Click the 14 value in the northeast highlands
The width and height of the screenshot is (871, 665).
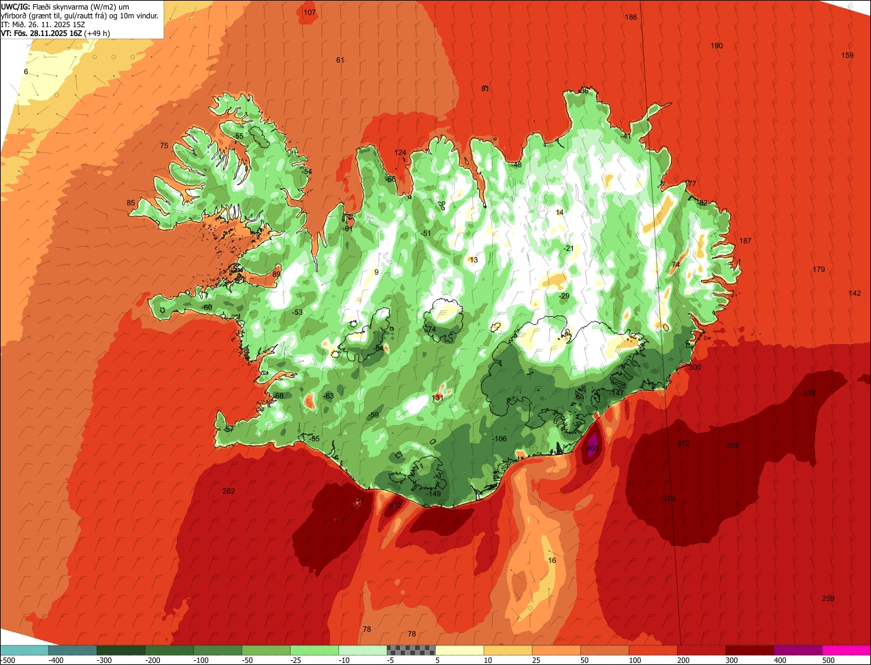click(x=559, y=212)
